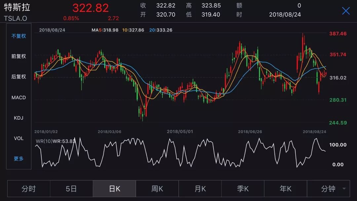The image size is (357, 201).
Task: Click the TSLA.O ticker symbol
Action: point(16,19)
